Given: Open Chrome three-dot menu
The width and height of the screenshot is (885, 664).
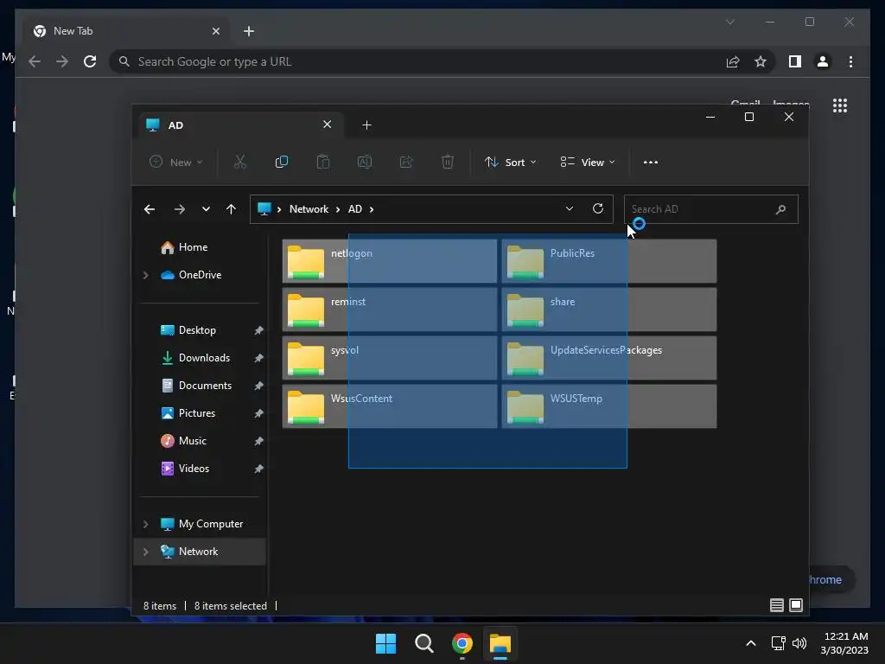Looking at the screenshot, I should pos(850,61).
